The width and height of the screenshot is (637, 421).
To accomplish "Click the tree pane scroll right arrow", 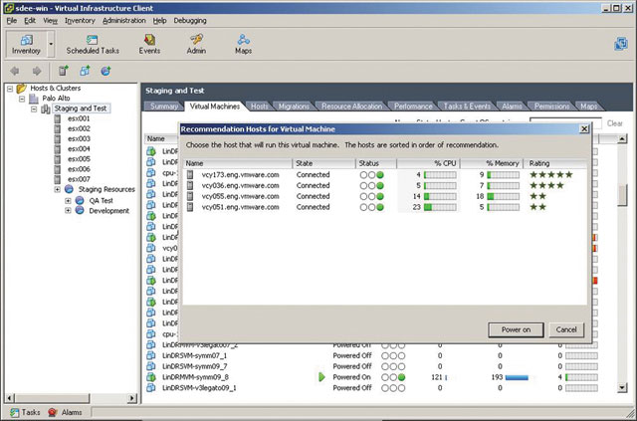I will [x=132, y=398].
